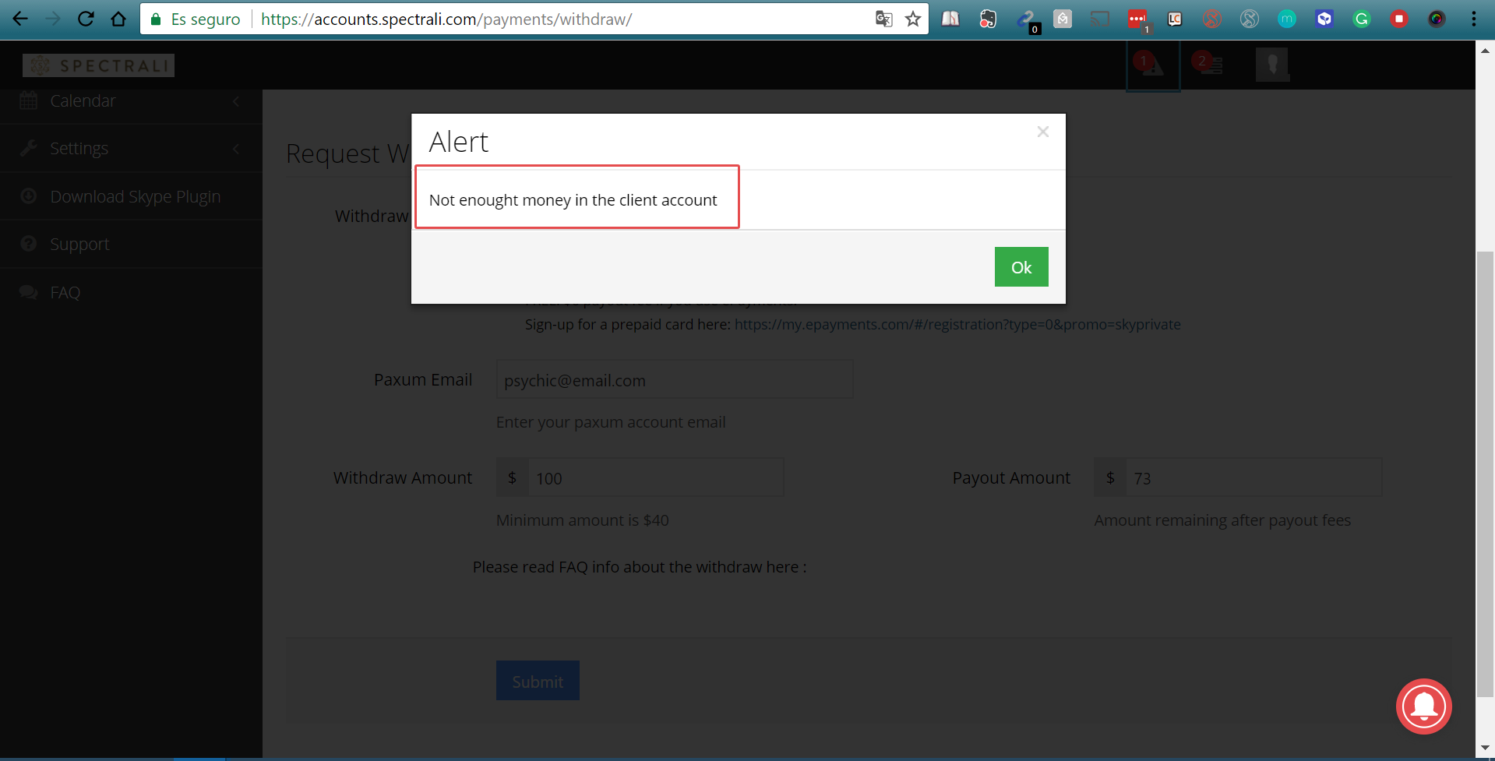Viewport: 1495px width, 761px height.
Task: Go to the browser home page icon
Action: pyautogui.click(x=118, y=19)
